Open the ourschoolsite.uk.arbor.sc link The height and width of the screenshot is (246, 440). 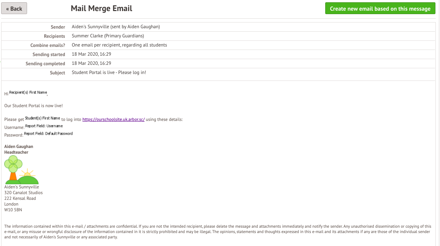click(113, 119)
